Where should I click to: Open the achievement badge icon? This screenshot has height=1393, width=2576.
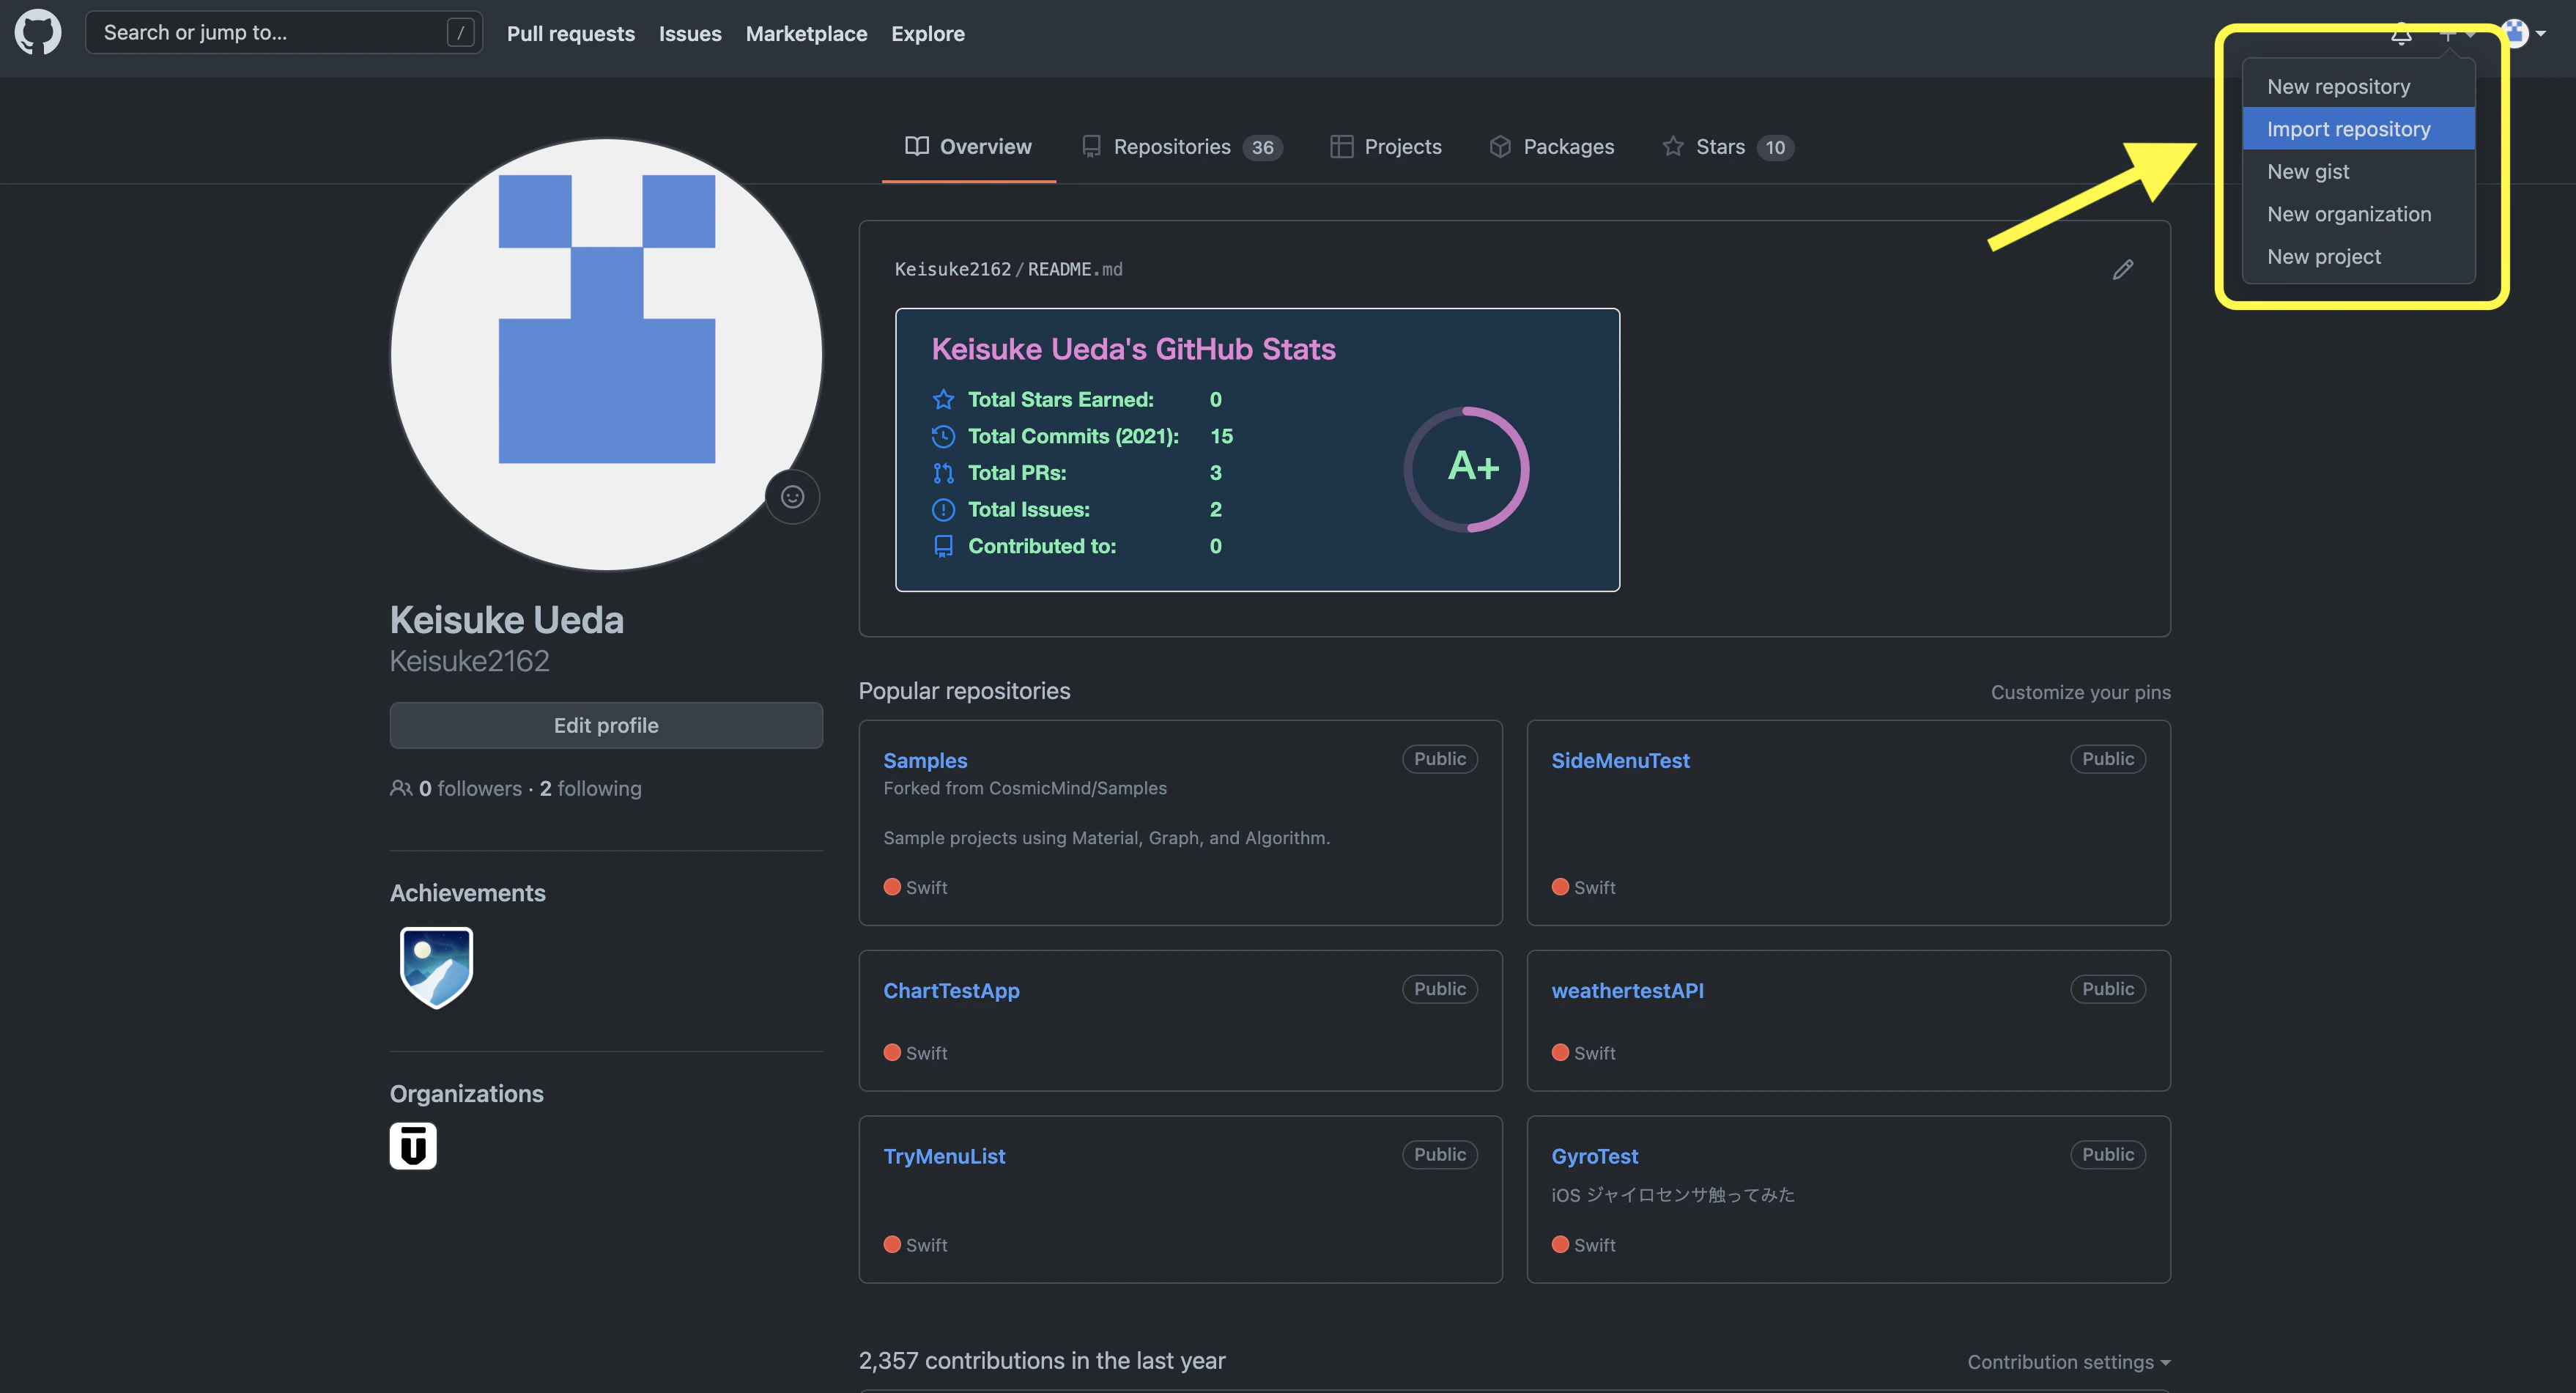[436, 967]
